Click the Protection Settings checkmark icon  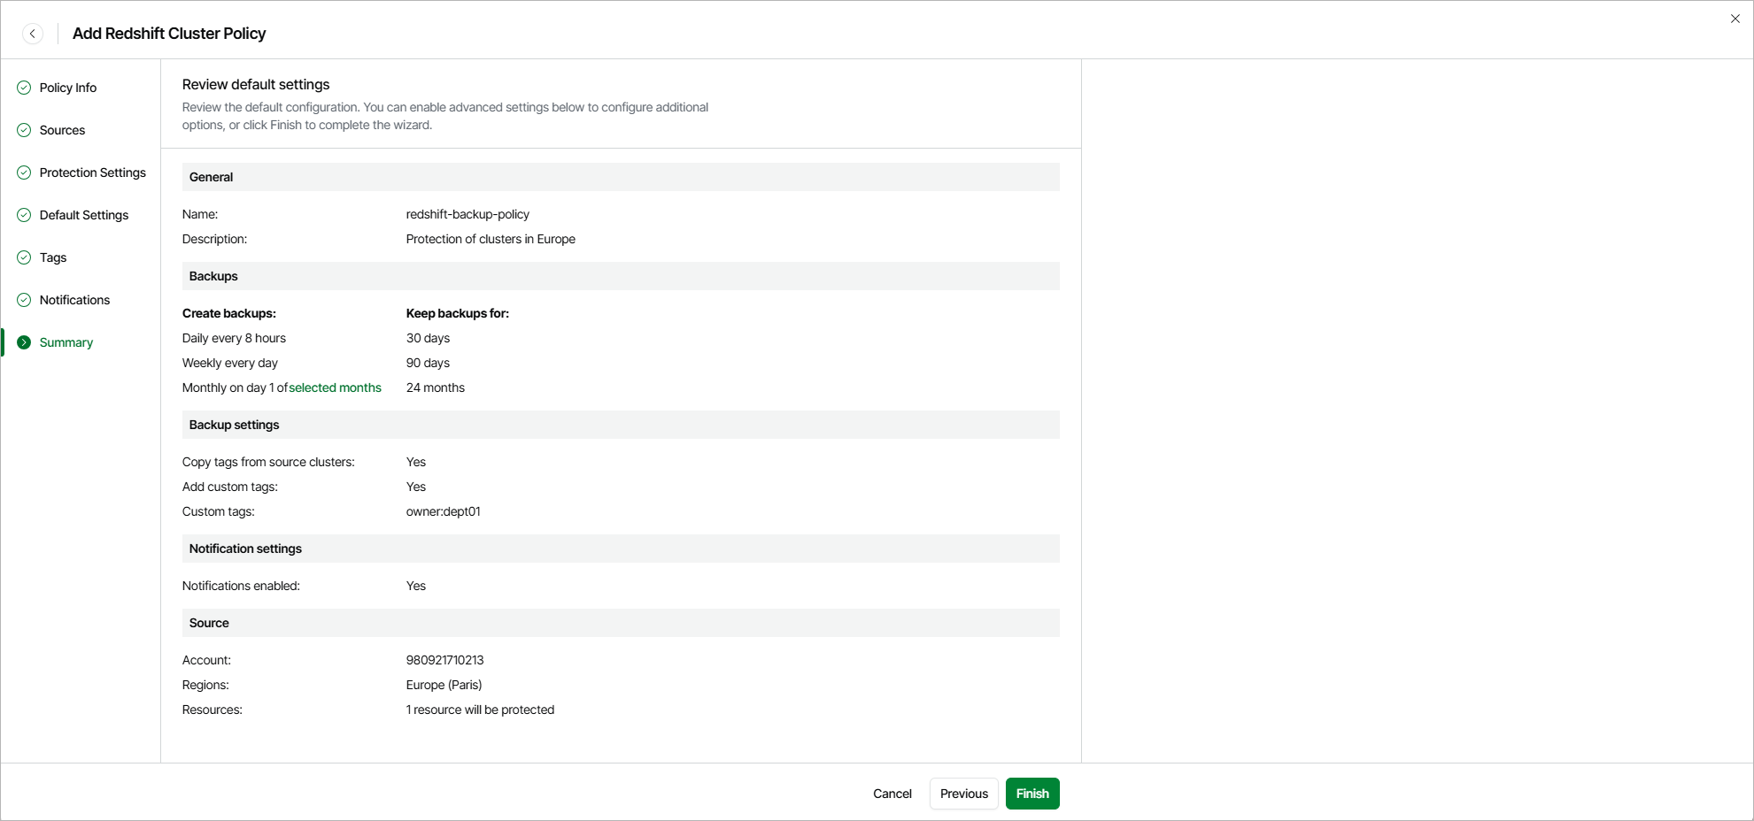coord(24,173)
